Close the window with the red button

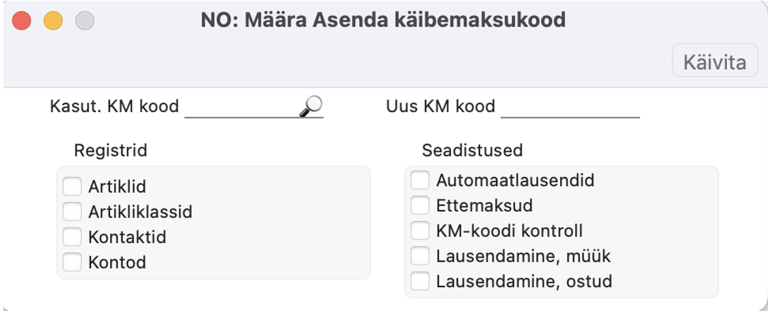click(21, 21)
